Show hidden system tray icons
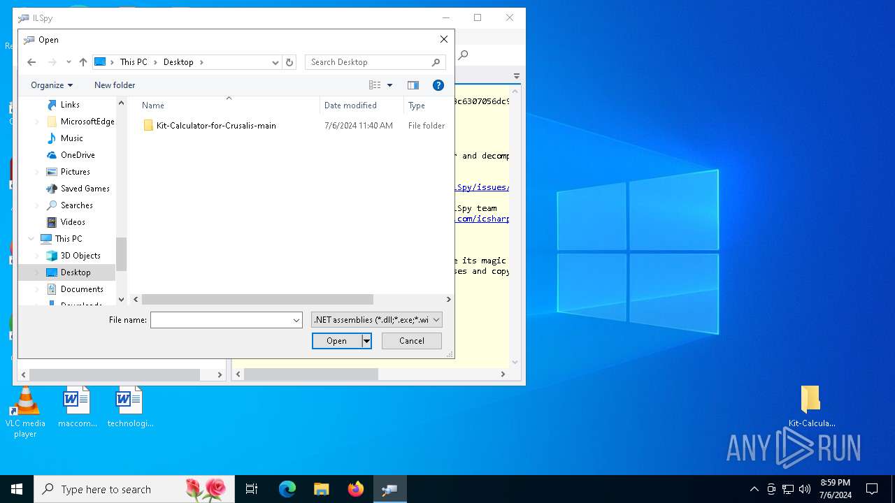The image size is (895, 503). [754, 489]
